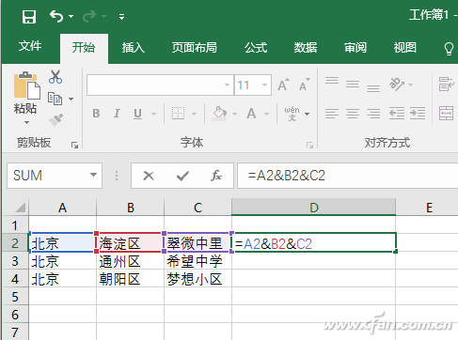Screen dimensions: 458x340
Task: Click the Undo arrow icon
Action: (56, 16)
